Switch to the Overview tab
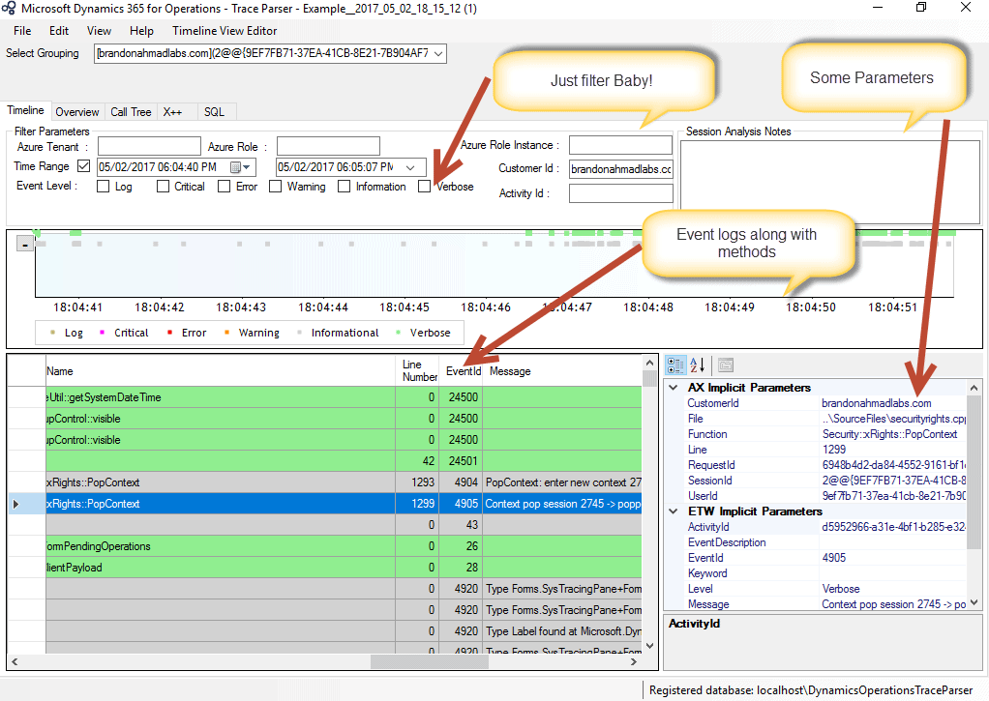The width and height of the screenshot is (989, 701). click(x=77, y=111)
